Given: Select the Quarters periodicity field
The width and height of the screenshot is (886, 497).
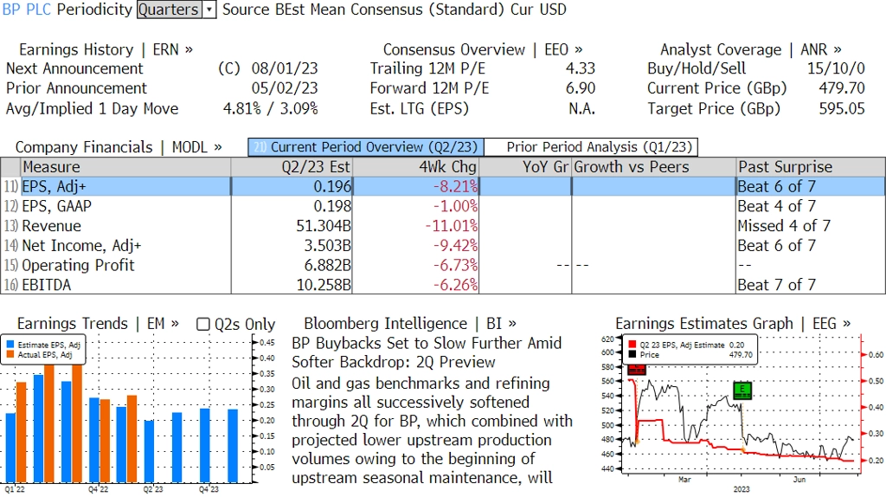Looking at the screenshot, I should (169, 10).
